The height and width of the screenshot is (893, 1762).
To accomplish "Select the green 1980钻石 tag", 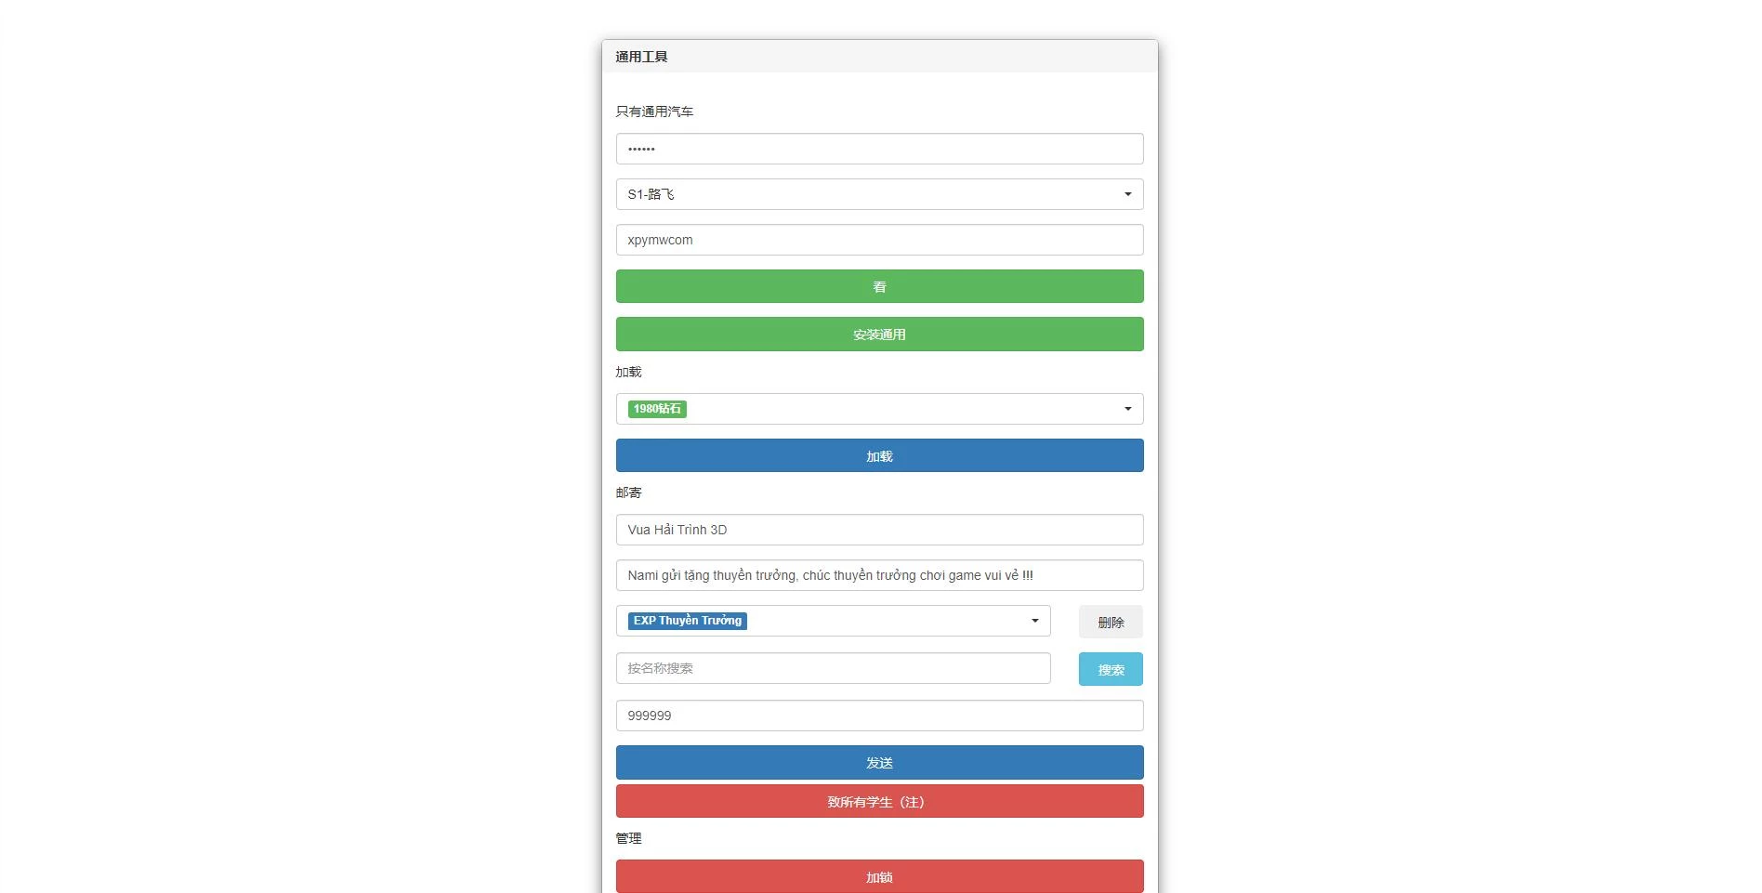I will (x=657, y=409).
